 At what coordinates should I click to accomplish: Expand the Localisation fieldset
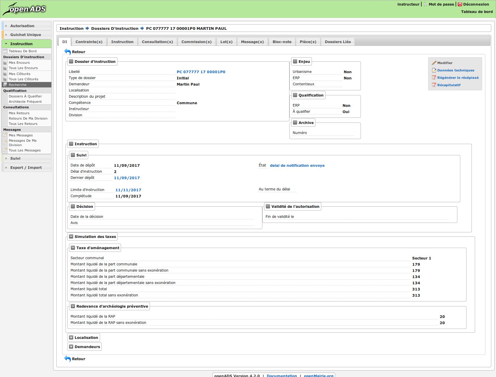click(x=71, y=338)
